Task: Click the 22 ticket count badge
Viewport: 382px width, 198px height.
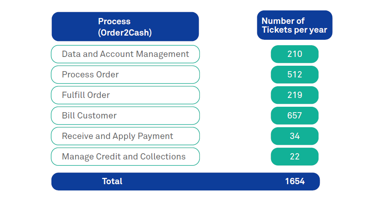Action: 295,157
